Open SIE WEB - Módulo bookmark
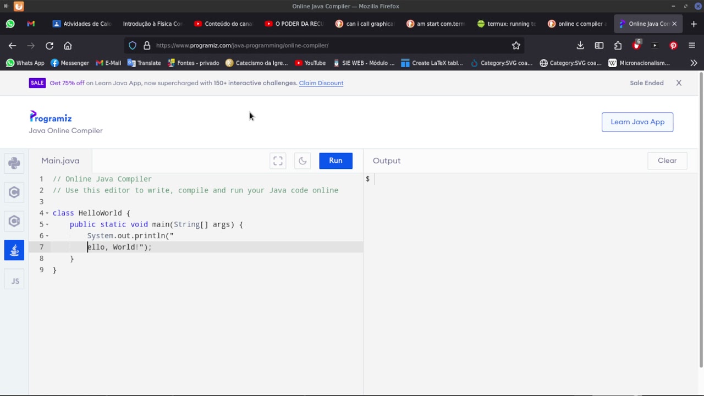704x396 pixels. tap(364, 63)
